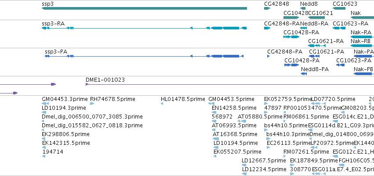Click the LD12234.5prime EST label
The image size is (374, 176).
(x=264, y=169)
